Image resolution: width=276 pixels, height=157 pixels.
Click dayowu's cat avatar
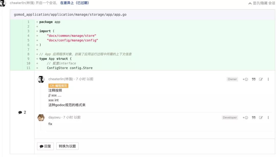click(x=41, y=118)
